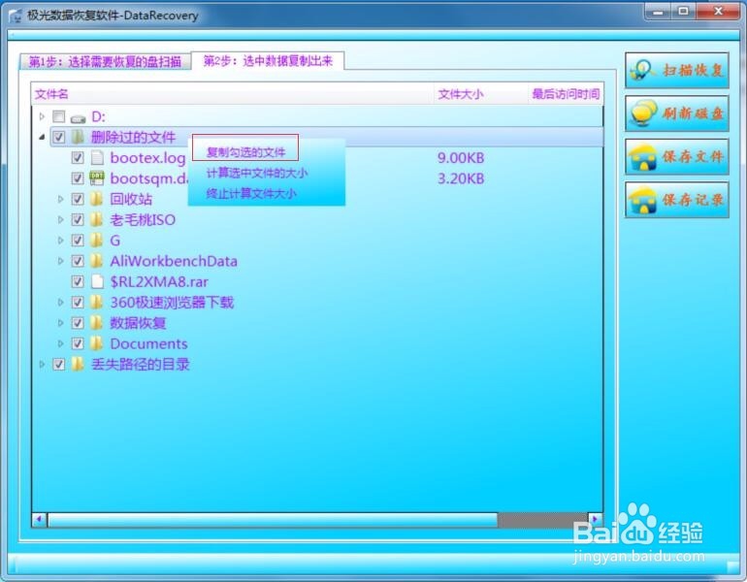Uncheck the 360极速浏览器下载 checkbox
Viewport: 747px width, 582px height.
pos(78,302)
